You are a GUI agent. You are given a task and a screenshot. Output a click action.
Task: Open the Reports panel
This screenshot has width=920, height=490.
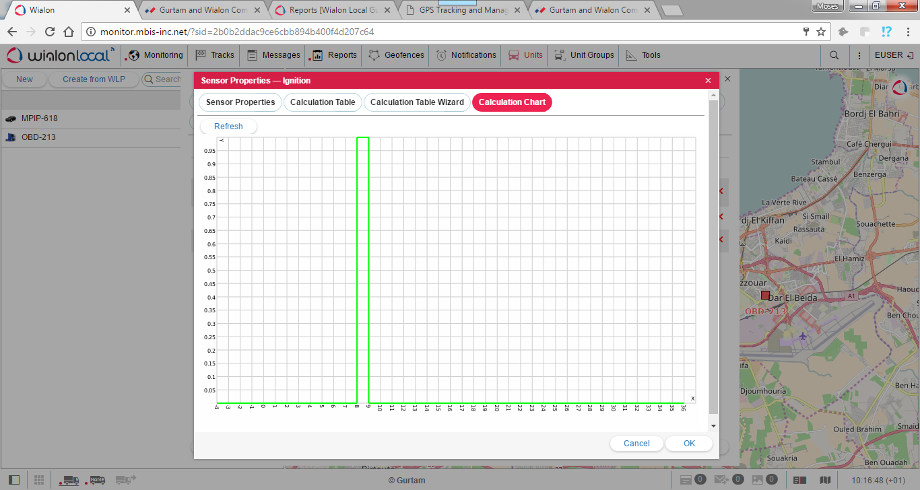(x=334, y=55)
